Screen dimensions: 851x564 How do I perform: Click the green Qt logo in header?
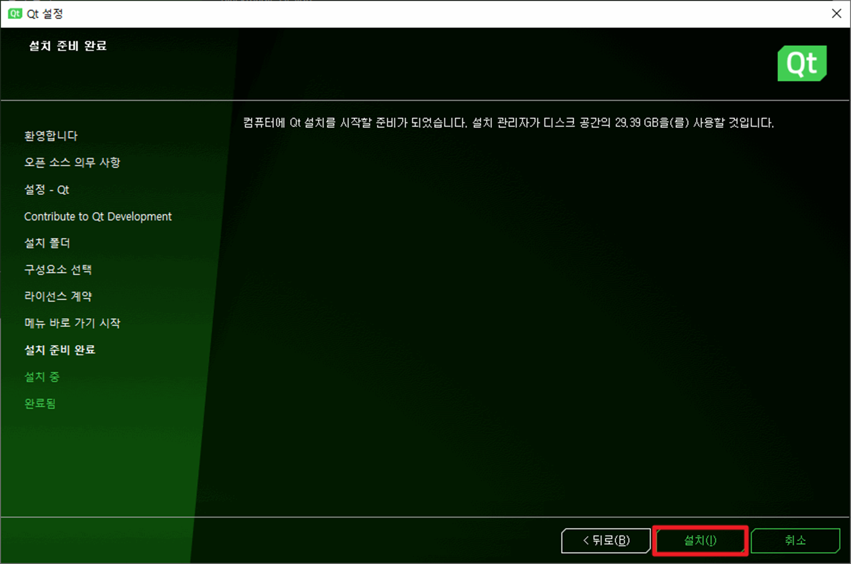(802, 63)
